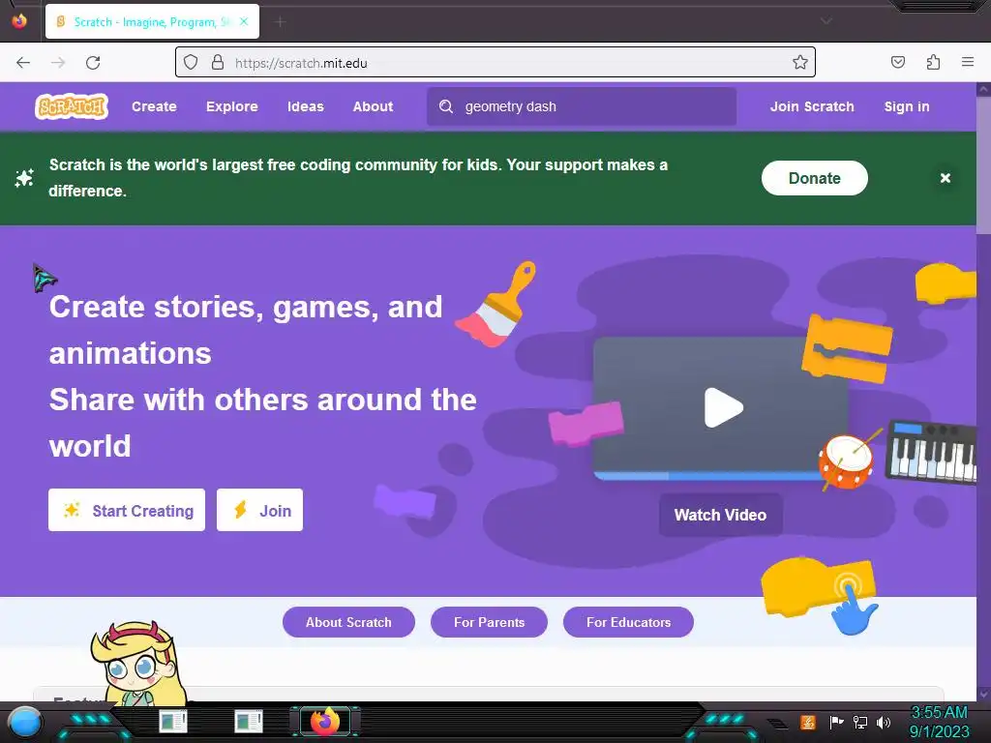Viewport: 991px width, 743px height.
Task: Open the Firefox hamburger menu
Action: point(968,62)
